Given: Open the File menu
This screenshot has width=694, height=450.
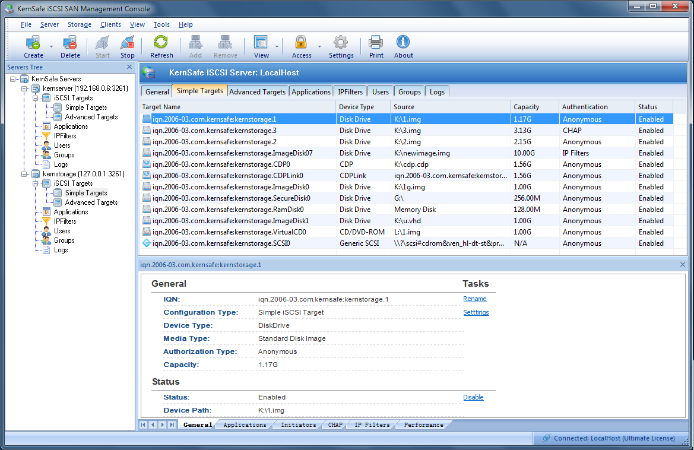Looking at the screenshot, I should [26, 24].
